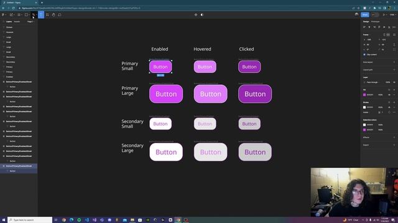Click the Align left icon
The height and width of the screenshot is (223, 398).
tap(364, 27)
